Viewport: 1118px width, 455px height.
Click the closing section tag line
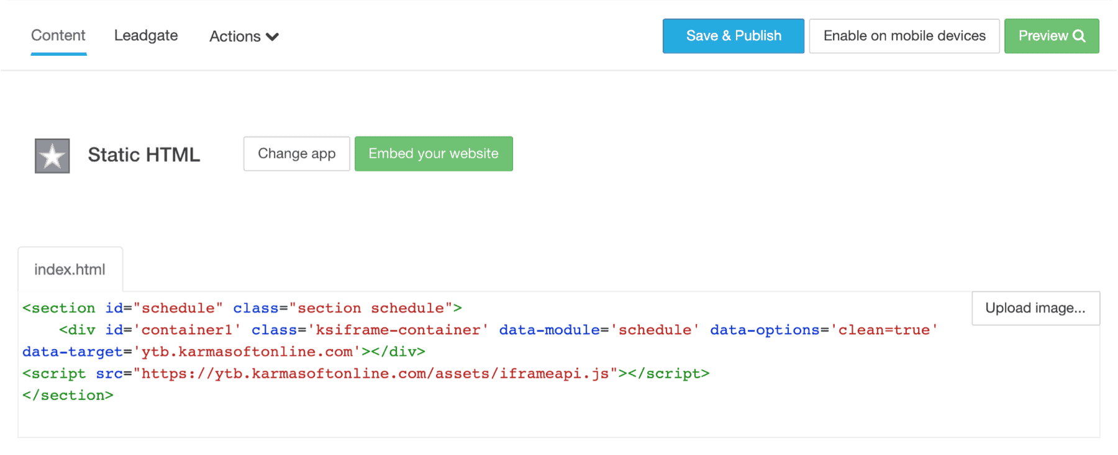pyautogui.click(x=68, y=395)
